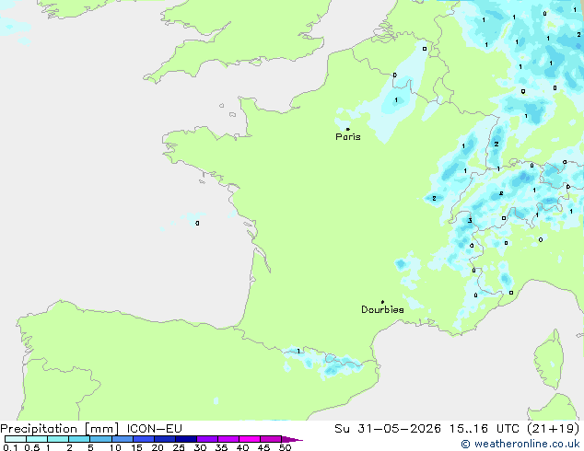Click the '1' value over the Pyrenees

298,352
